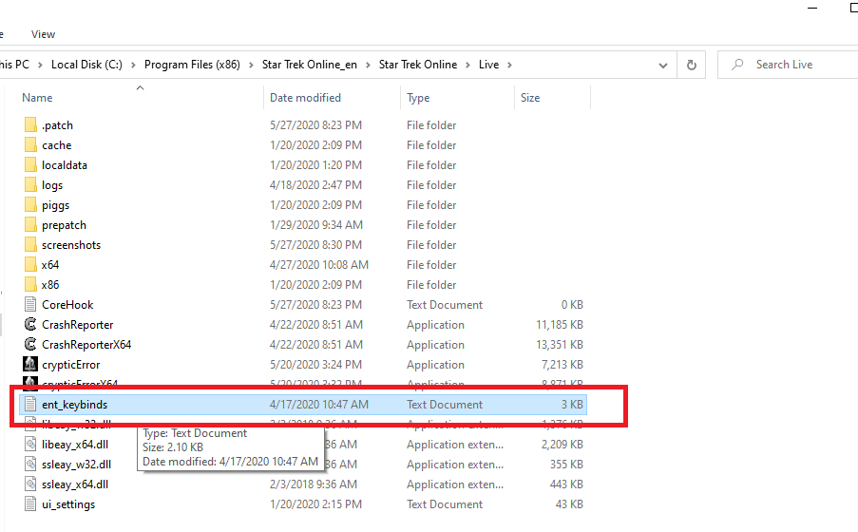
Task: Select the x64 folder icon
Action: (30, 265)
